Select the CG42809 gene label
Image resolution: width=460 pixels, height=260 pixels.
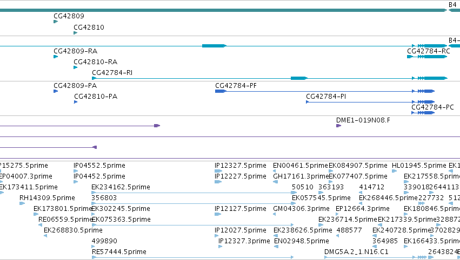point(69,16)
